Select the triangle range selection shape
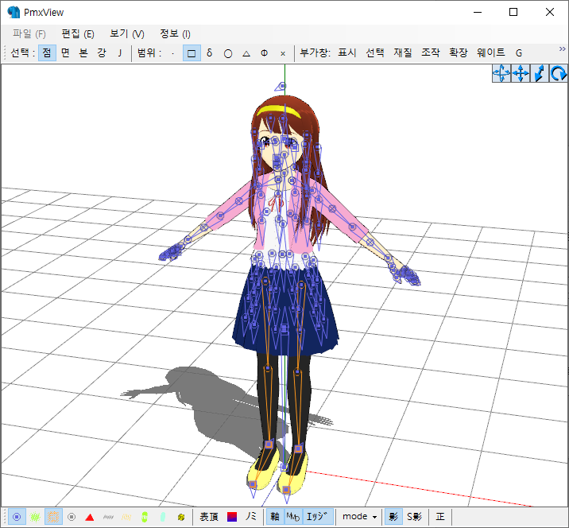569x528 pixels. [x=246, y=53]
